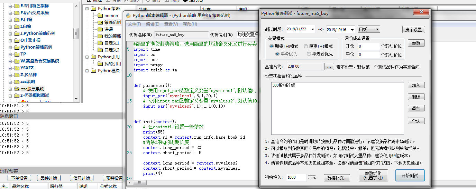
Task: Click the folder icon beside 讲课
Action: (100, 29)
